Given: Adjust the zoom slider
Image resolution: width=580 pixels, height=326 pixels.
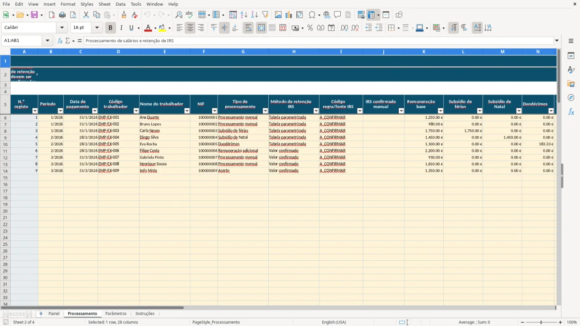Looking at the screenshot, I should pos(541,322).
